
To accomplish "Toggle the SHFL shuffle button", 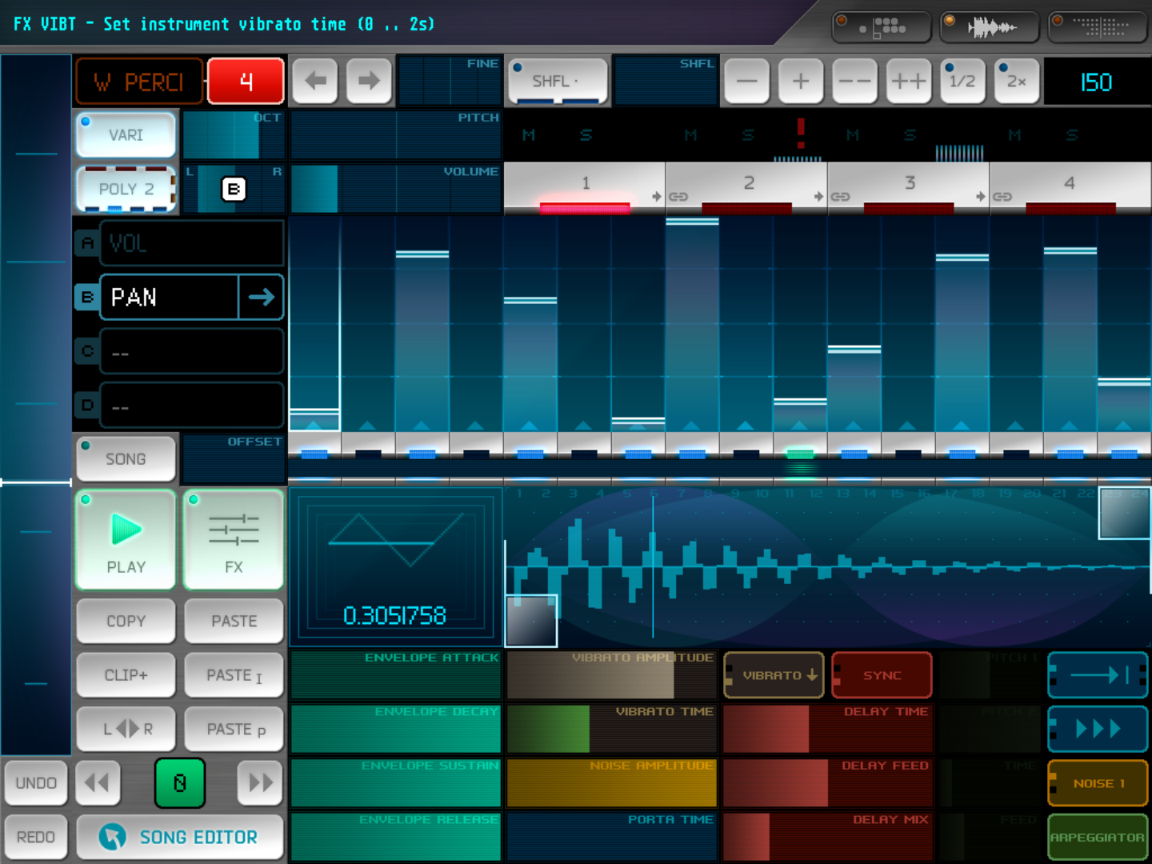I will click(557, 81).
